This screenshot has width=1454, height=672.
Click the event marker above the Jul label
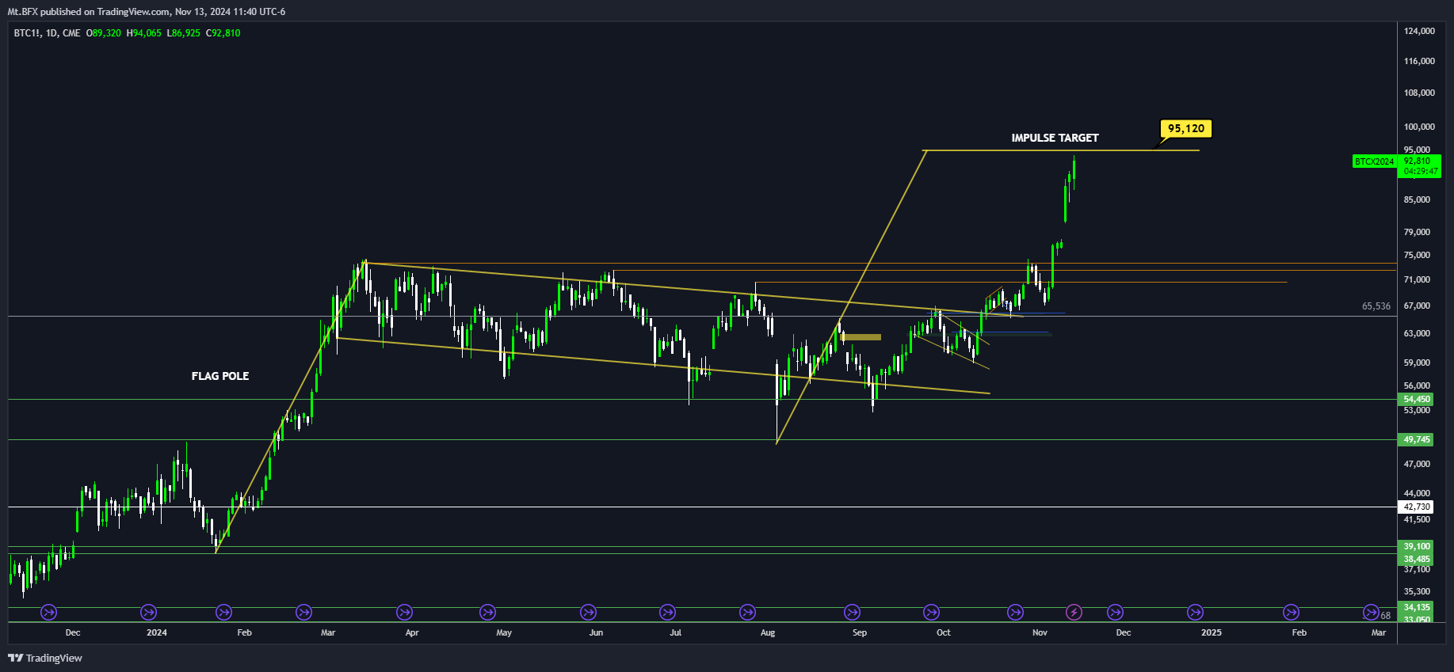click(668, 612)
